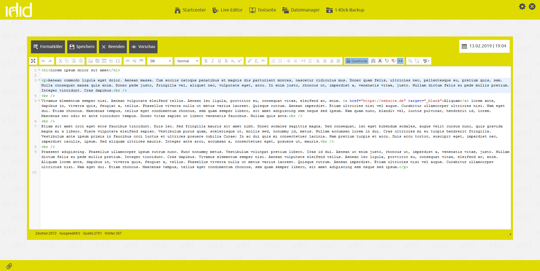This screenshot has width=540, height=271.
Task: Toggle underline formatting button
Action: [219, 61]
